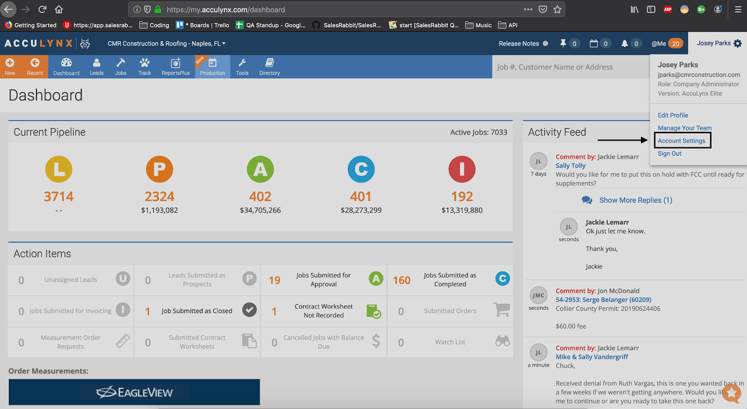747x409 pixels.
Task: Open the Recent items toolbar button
Action: click(x=35, y=67)
